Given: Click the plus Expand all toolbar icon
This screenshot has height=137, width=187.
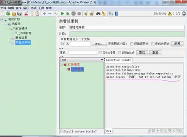Looking at the screenshot, I should tap(44, 14).
